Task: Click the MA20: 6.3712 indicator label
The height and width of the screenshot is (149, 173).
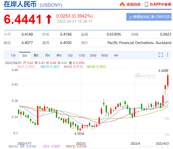Action: click(x=73, y=67)
